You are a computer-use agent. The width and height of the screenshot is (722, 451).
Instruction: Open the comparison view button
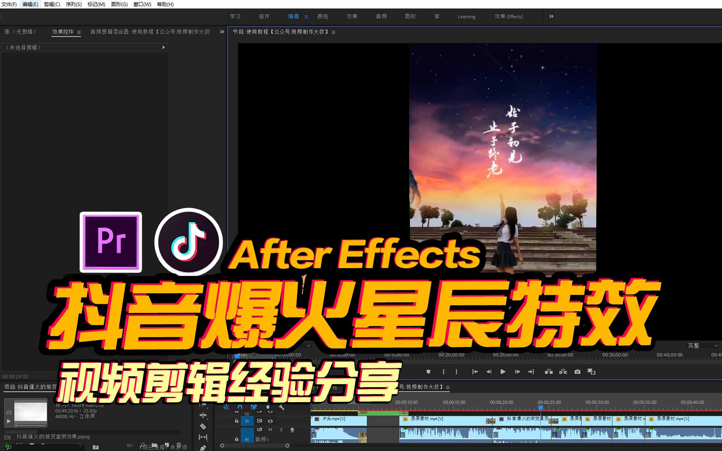[592, 372]
